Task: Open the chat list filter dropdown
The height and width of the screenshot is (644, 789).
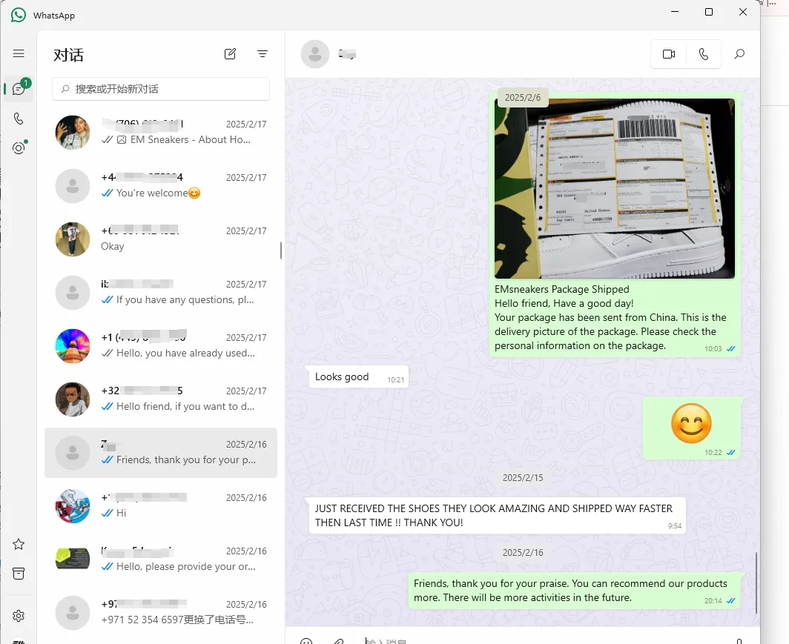Action: [x=263, y=53]
